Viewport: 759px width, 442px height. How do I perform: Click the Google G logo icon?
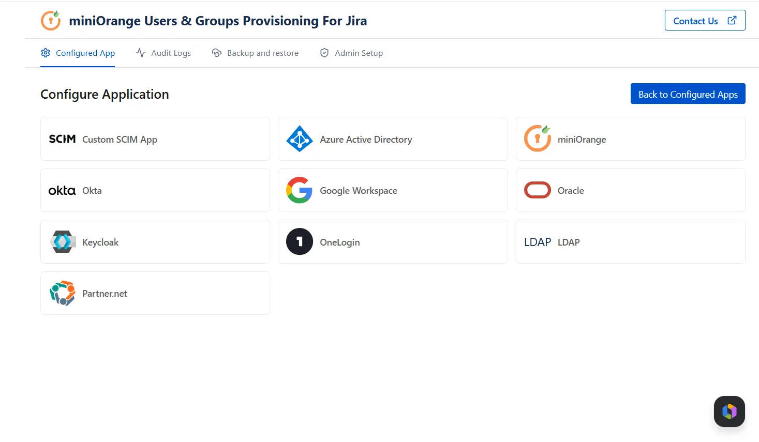(x=300, y=190)
